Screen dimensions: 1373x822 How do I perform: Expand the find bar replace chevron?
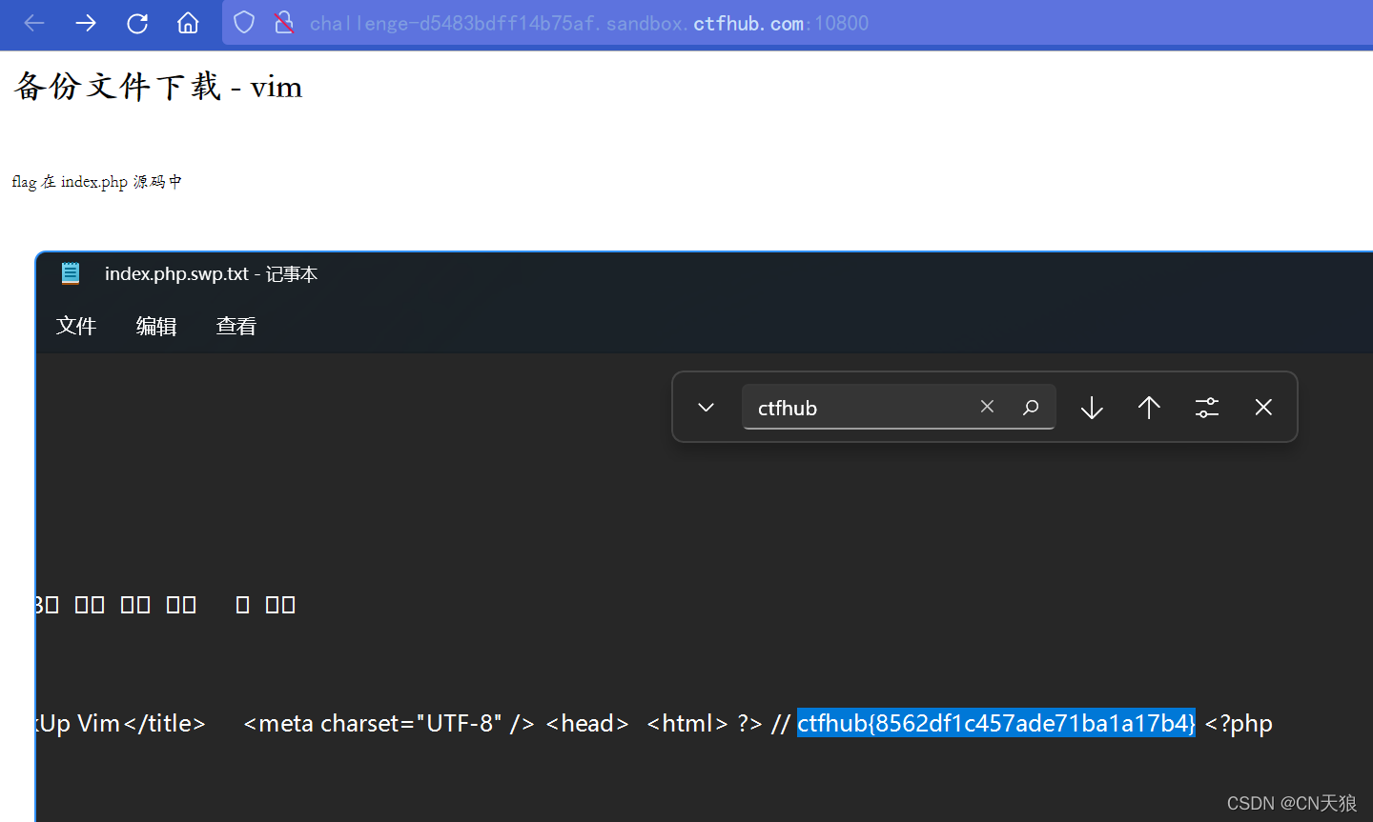pyautogui.click(x=706, y=408)
